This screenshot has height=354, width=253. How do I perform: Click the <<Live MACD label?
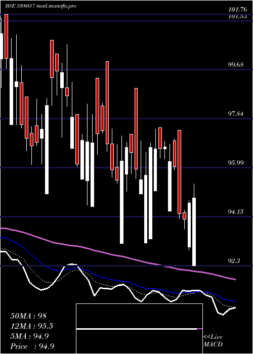point(213,341)
